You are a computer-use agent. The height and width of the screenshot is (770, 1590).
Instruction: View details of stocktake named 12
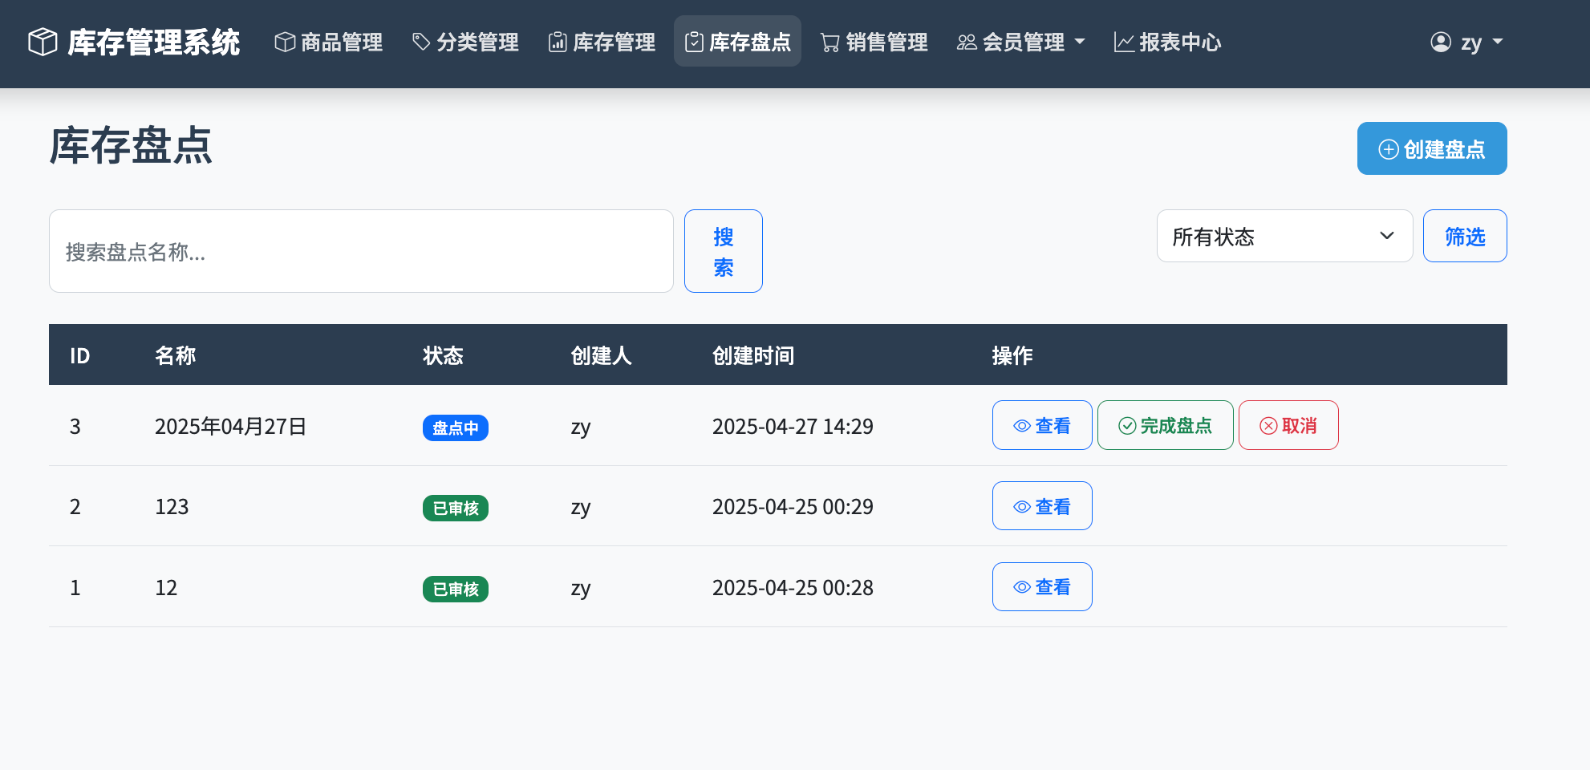click(1041, 587)
